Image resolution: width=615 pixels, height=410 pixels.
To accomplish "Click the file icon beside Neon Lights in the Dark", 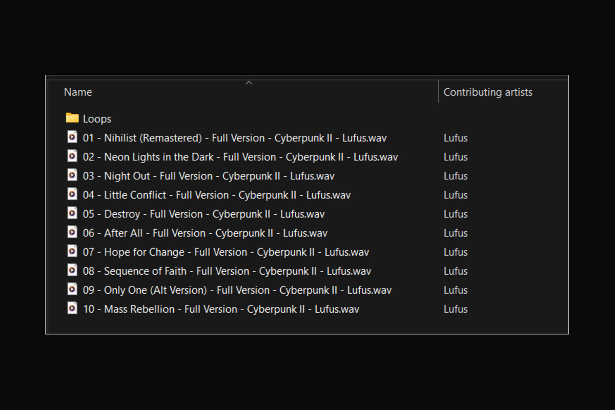I will click(72, 156).
